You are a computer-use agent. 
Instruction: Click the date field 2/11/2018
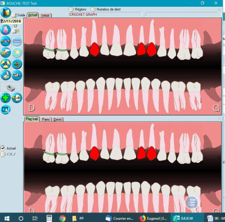coord(11,21)
